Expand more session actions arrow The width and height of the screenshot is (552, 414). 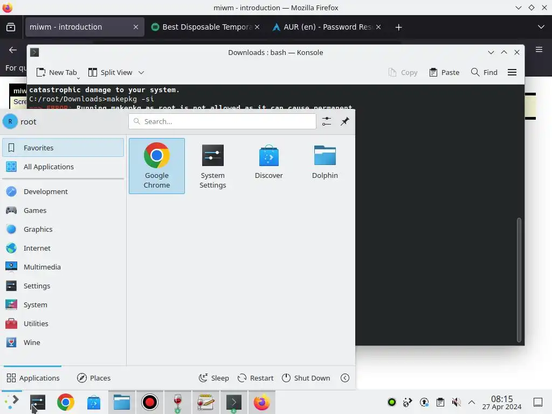click(x=345, y=378)
